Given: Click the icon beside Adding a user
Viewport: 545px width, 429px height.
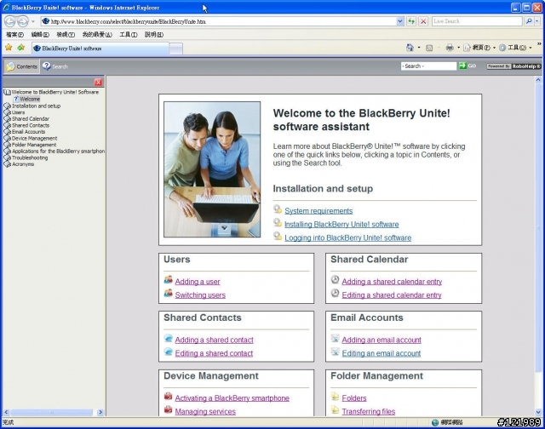Looking at the screenshot, I should [169, 280].
